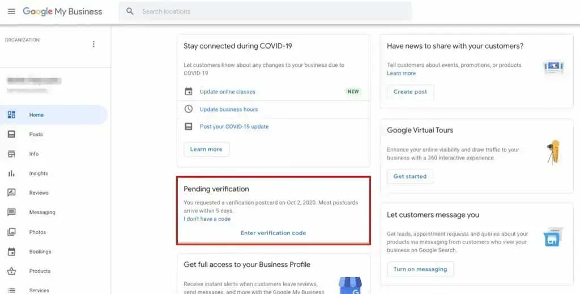
Task: Click the Messaging chat icon
Action: pos(11,212)
